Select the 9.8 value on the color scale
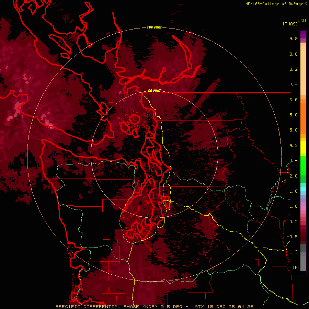 tap(294, 38)
